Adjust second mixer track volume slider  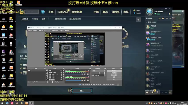click(74, 80)
